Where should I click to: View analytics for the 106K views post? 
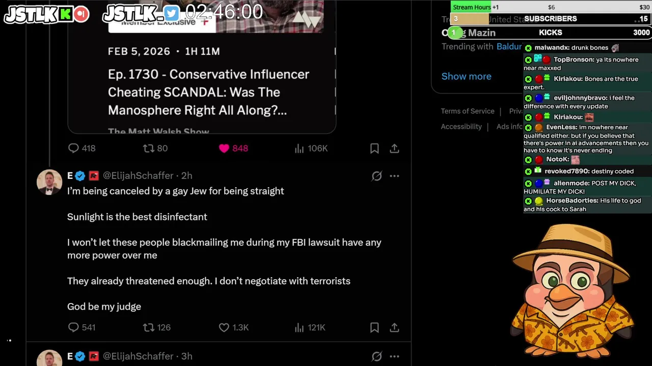pyautogui.click(x=300, y=148)
